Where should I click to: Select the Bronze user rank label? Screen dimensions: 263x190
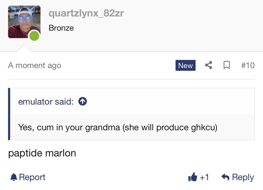pos(61,28)
